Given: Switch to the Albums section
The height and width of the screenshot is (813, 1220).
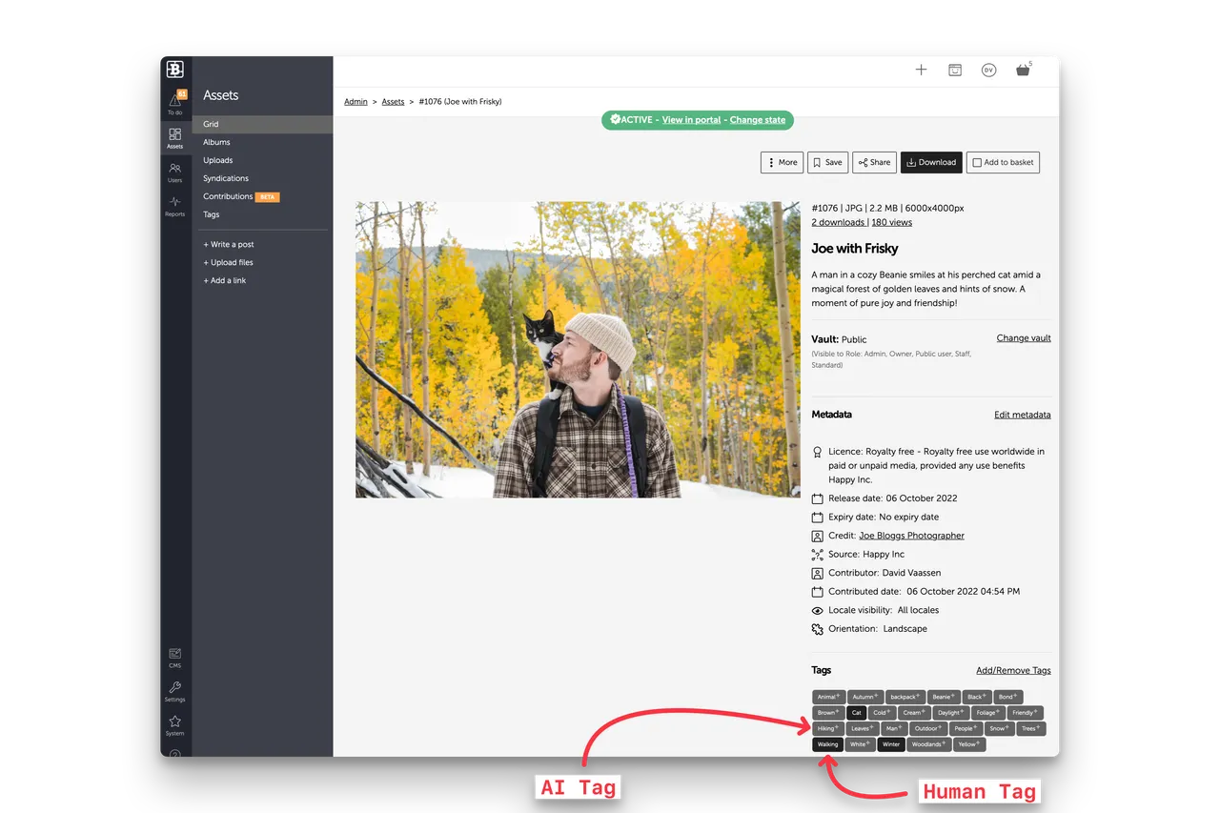Looking at the screenshot, I should pyautogui.click(x=216, y=142).
